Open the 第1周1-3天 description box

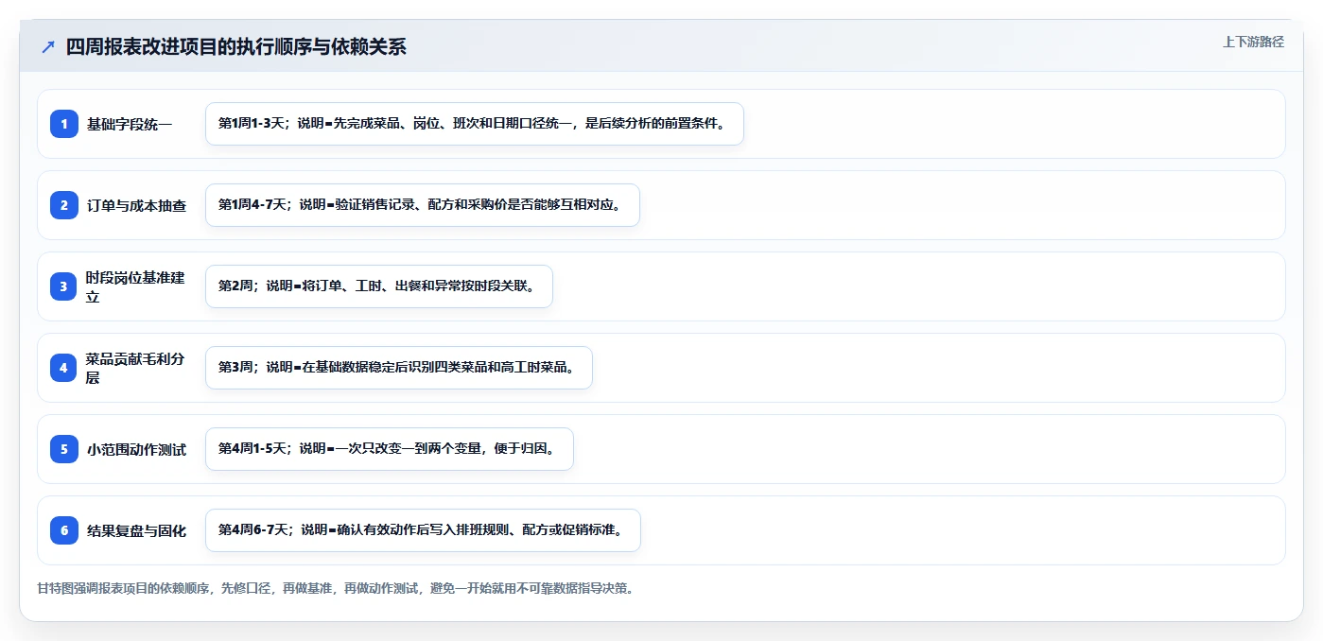click(475, 124)
